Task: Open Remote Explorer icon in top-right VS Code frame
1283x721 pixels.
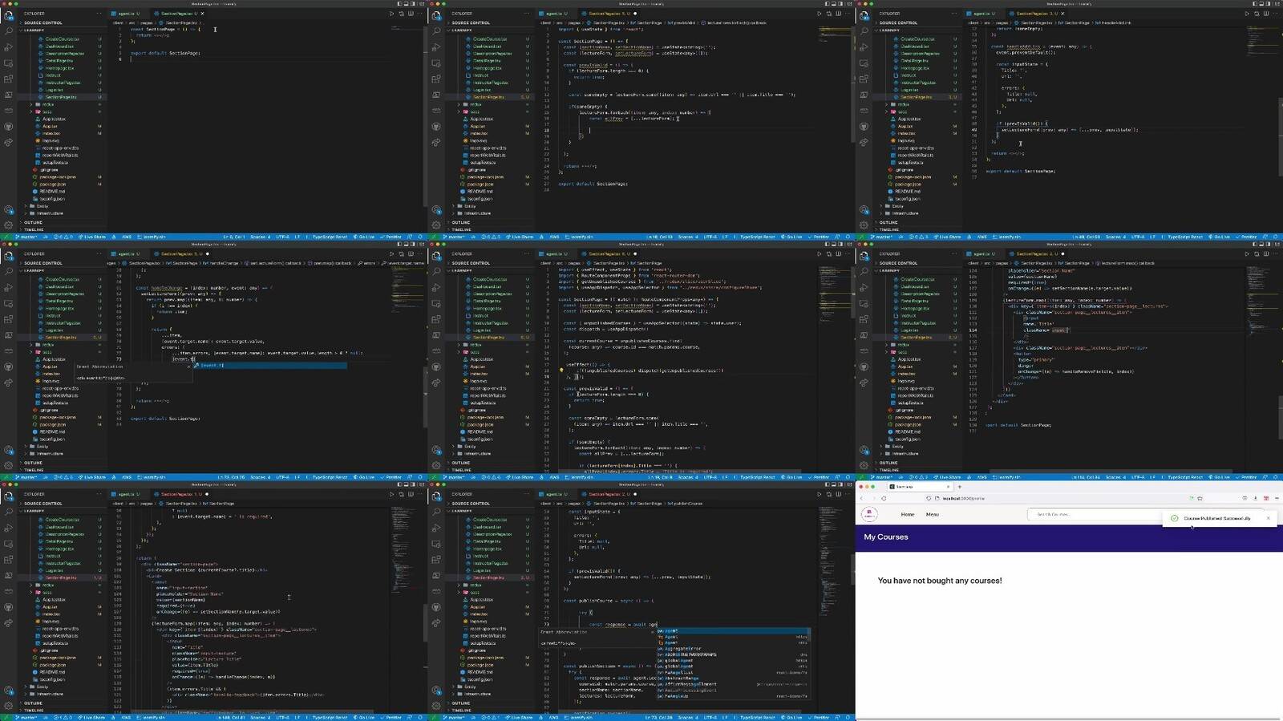Action: click(863, 63)
